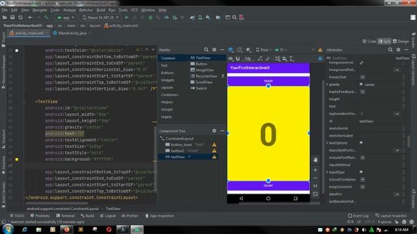Image resolution: width=417 pixels, height=234 pixels.
Task: Open the app run configuration dropdown
Action: (66, 18)
